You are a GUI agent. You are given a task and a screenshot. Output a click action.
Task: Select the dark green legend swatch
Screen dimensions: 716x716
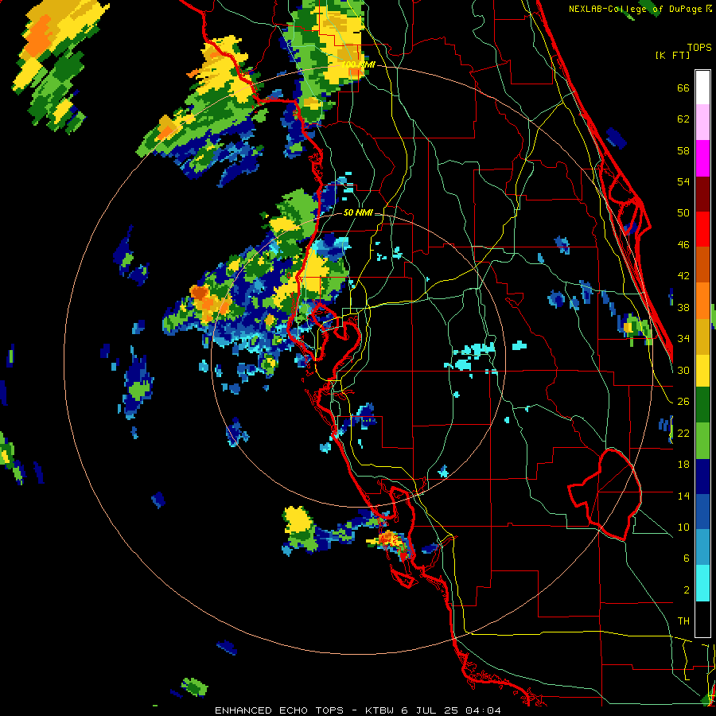coord(702,405)
